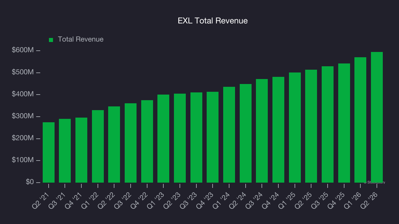Click the EXL Total Revenue chart title

[213, 21]
